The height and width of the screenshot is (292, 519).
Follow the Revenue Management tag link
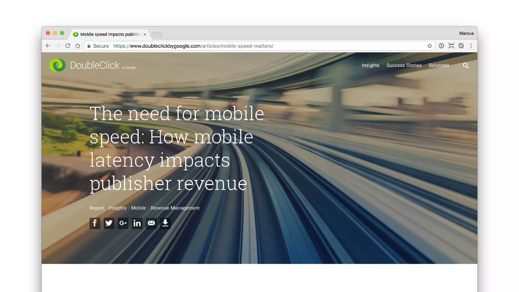click(175, 208)
